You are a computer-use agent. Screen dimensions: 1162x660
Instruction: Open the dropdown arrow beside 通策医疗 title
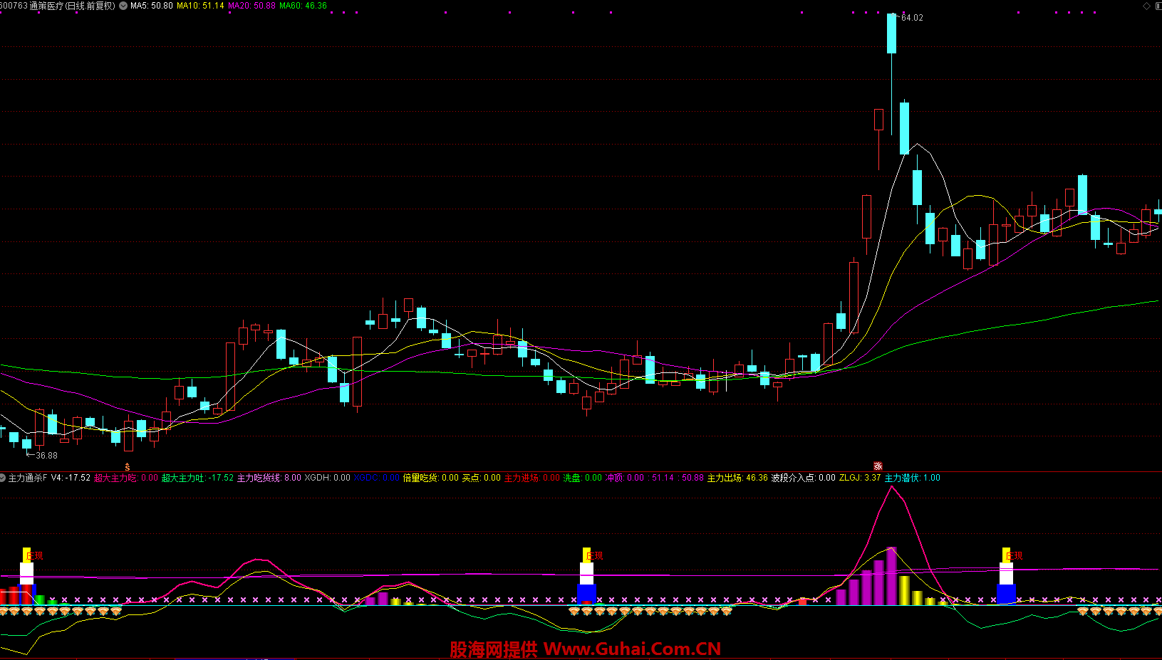pyautogui.click(x=123, y=6)
